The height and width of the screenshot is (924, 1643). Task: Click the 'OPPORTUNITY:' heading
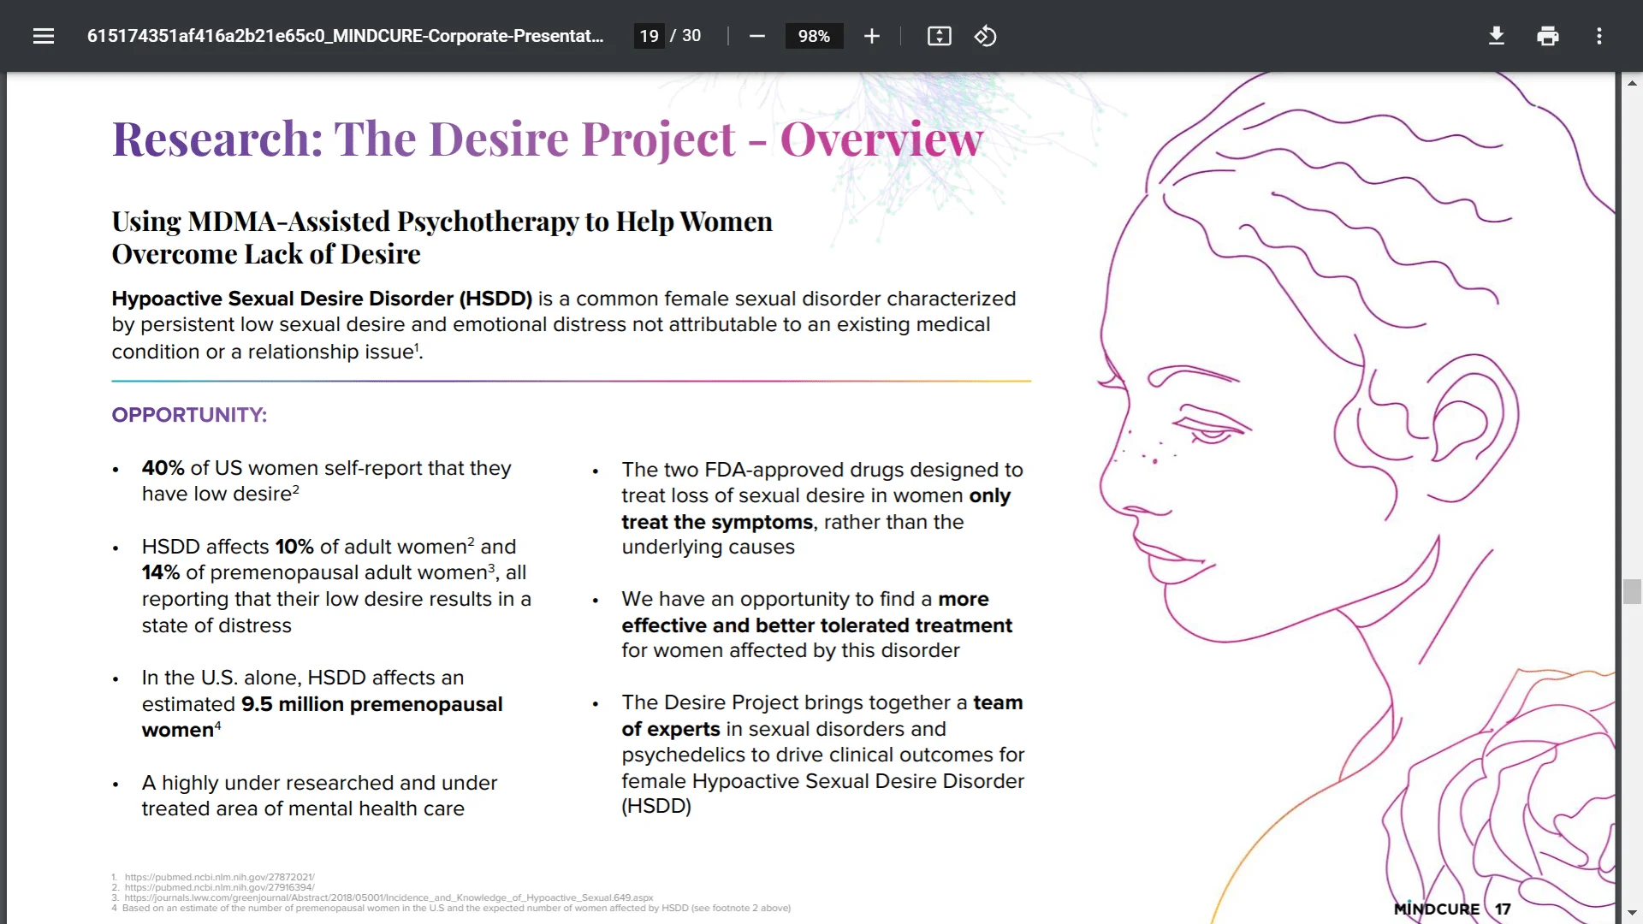(x=189, y=415)
